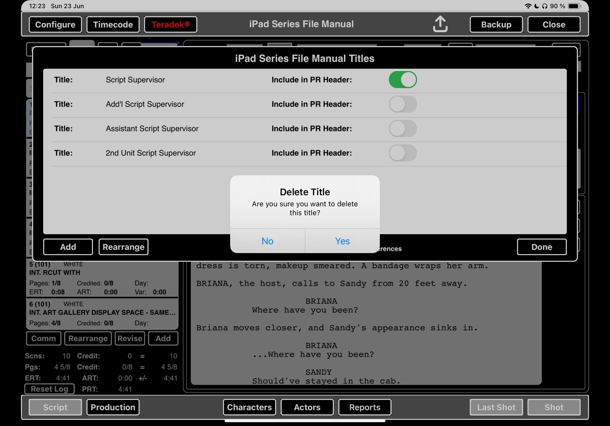The image size is (610, 426).
Task: Disable PR Header for Script Supervisor
Action: pos(403,80)
